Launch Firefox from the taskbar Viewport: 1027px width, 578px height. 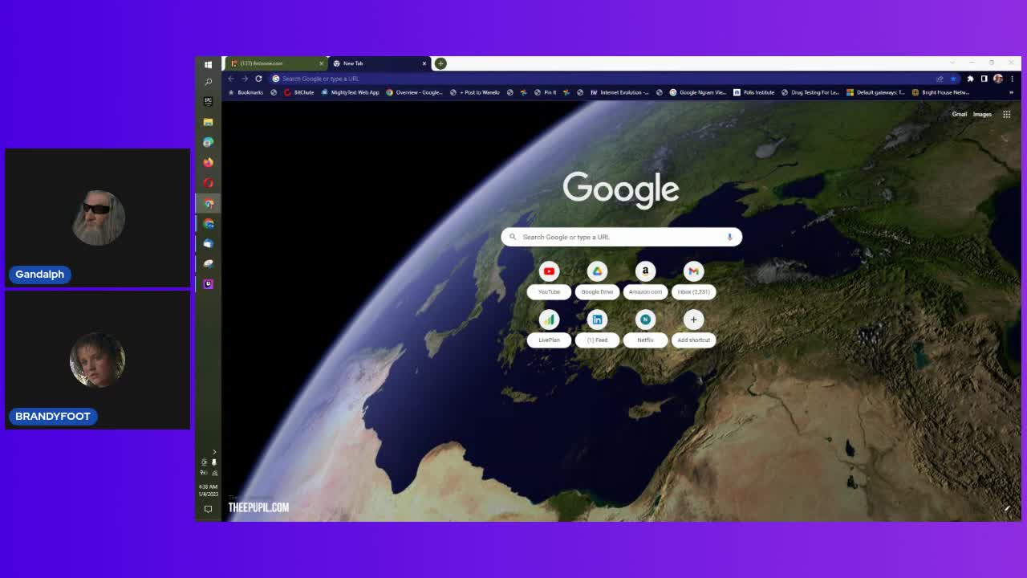tap(208, 162)
